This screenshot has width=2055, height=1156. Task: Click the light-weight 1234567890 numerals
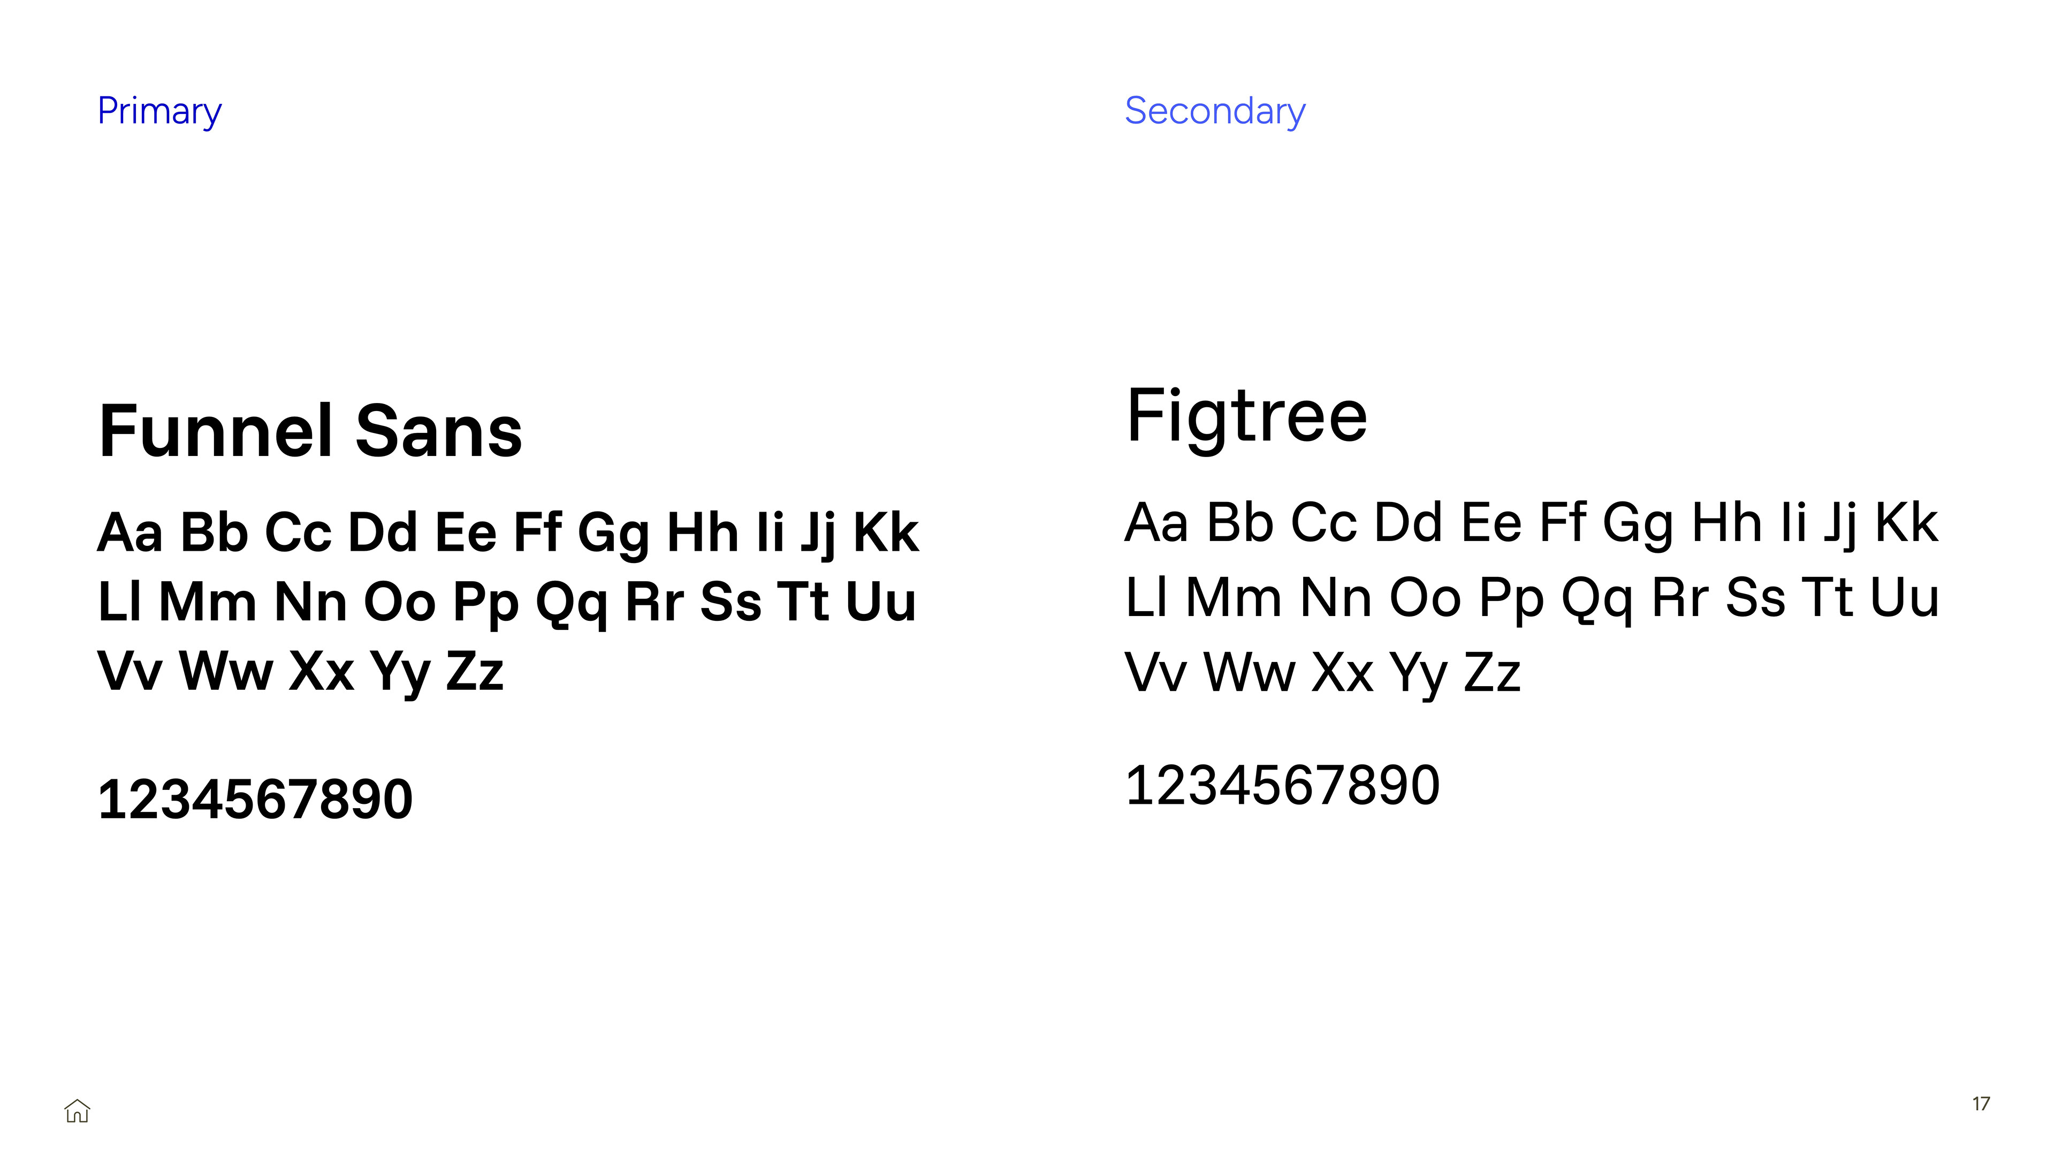tap(1282, 786)
